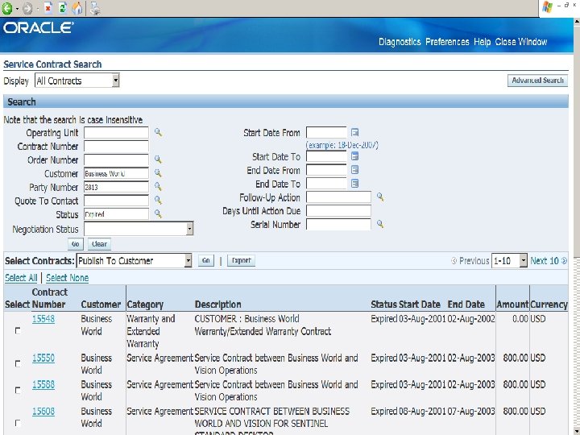Open Help in the header

(x=483, y=42)
